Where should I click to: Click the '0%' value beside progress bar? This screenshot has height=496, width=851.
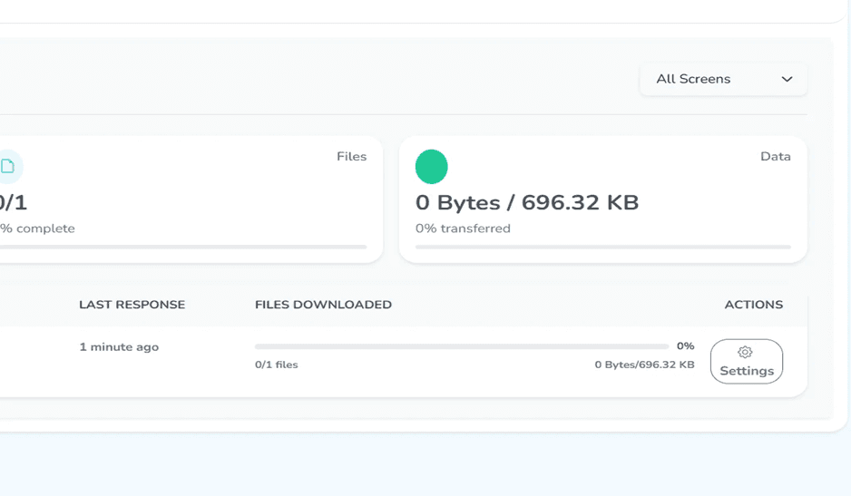(x=686, y=345)
